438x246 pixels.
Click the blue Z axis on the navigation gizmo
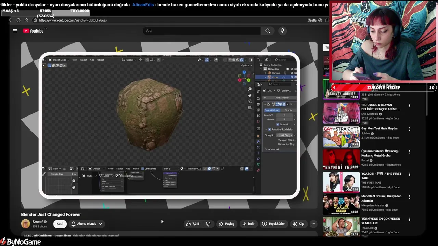pyautogui.click(x=244, y=73)
